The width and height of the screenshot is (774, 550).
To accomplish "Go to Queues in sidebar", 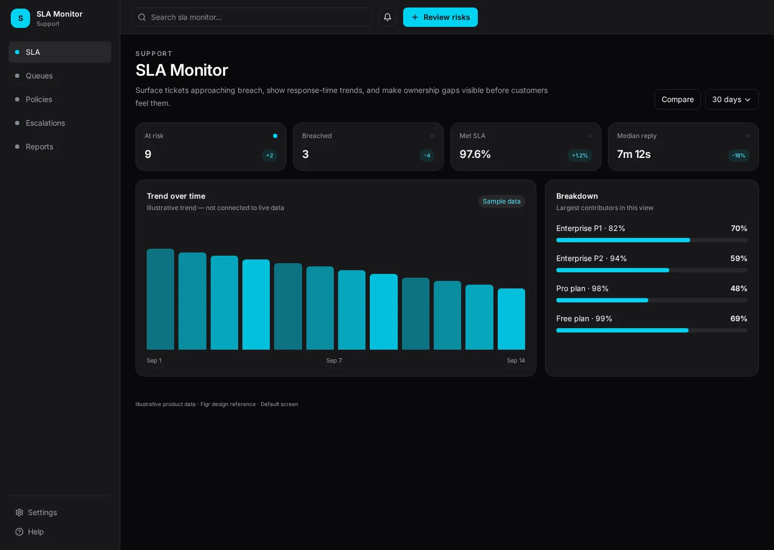I will click(x=60, y=76).
